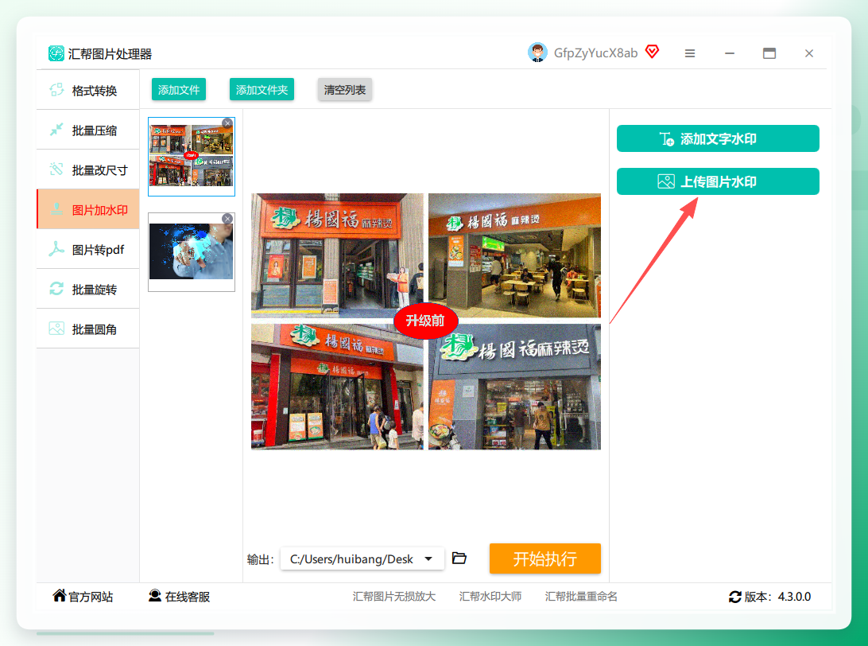Image resolution: width=868 pixels, height=646 pixels.
Task: Go to the 批量旋转 batch rotate section
Action: point(88,290)
